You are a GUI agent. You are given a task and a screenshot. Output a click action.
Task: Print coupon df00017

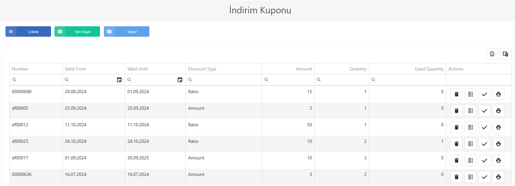coord(498,160)
